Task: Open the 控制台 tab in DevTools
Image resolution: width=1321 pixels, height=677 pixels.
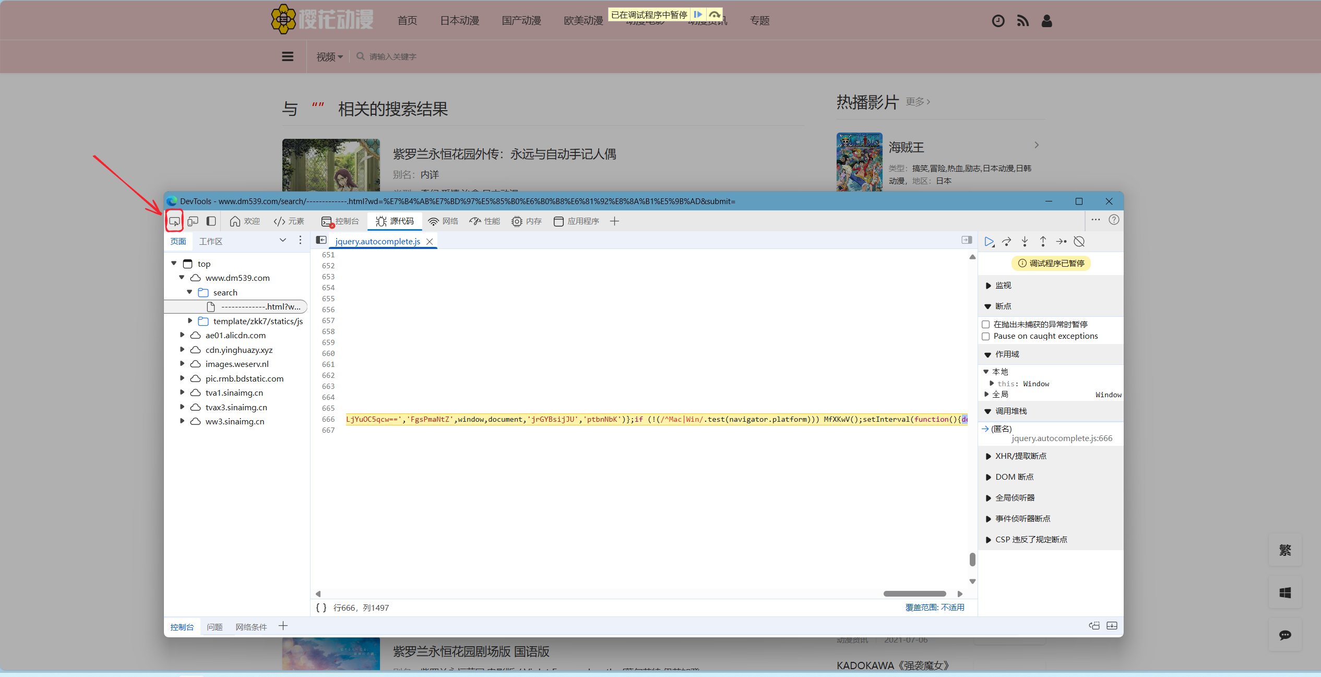Action: (341, 221)
